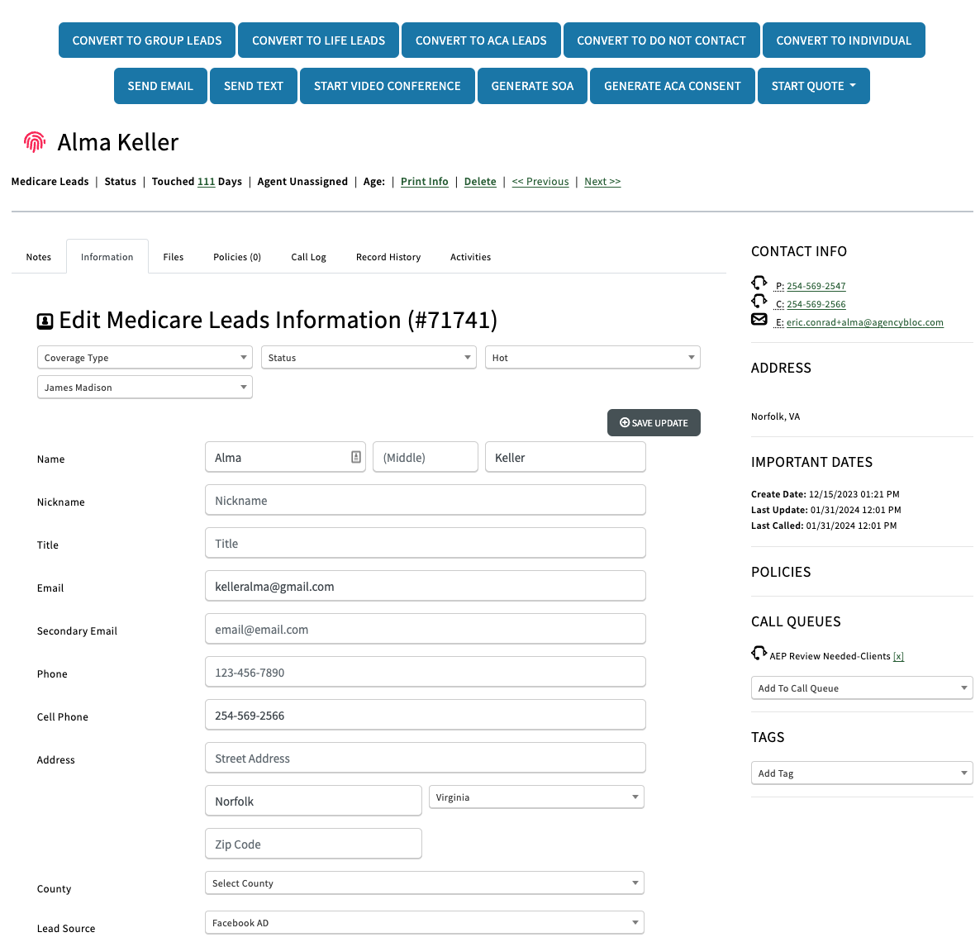
Task: Click the person icon inside the Alma first name field
Action: [354, 456]
